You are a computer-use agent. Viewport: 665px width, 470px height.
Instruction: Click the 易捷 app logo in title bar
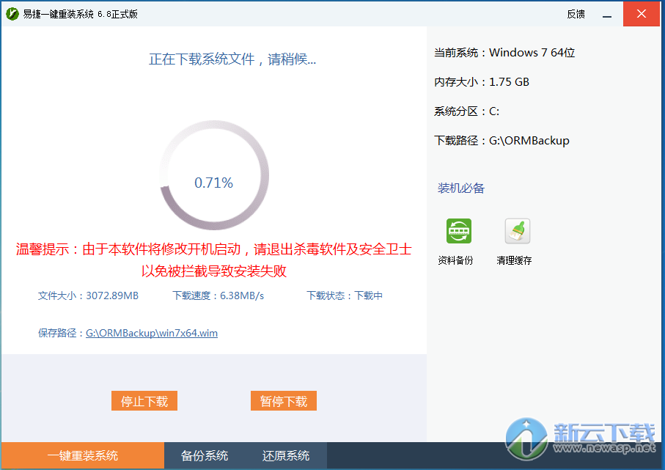click(12, 12)
